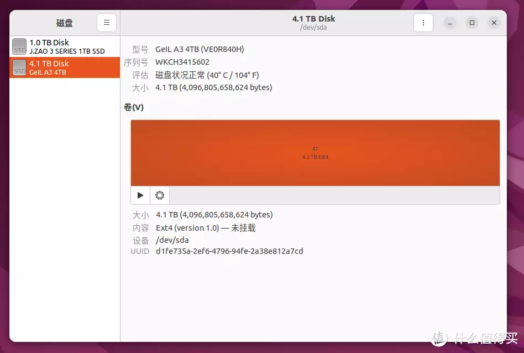Click the 设备 device label
Viewport: 524px width, 353px height.
click(x=141, y=240)
